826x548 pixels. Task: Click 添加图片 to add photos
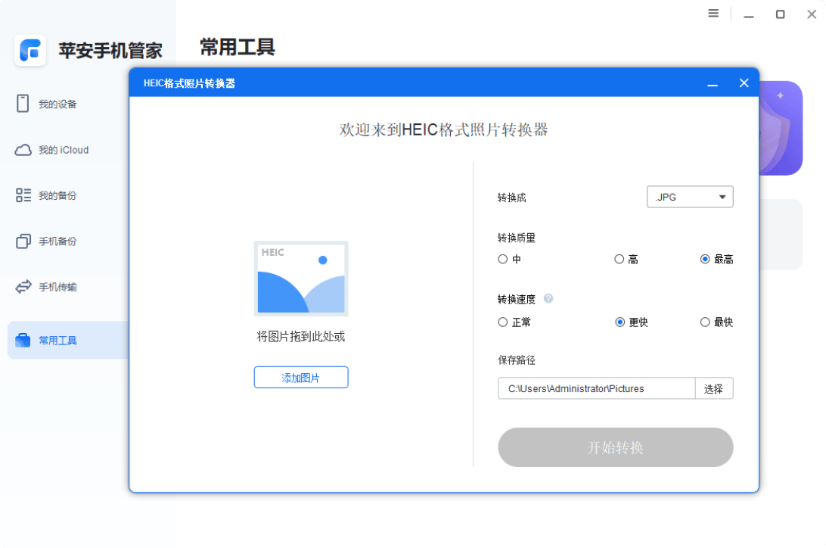pyautogui.click(x=300, y=377)
